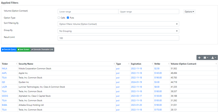
Task: Enable the Calls checkbox
Action: (59, 18)
